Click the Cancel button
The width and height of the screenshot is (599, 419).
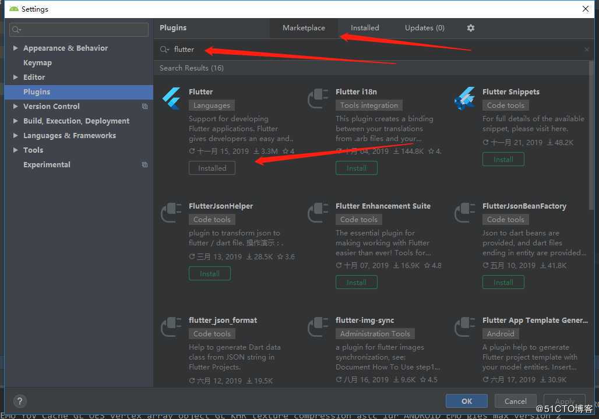point(515,401)
